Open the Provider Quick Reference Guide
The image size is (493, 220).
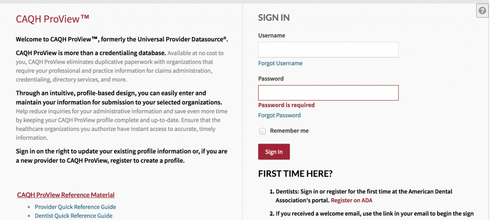[x=75, y=207]
